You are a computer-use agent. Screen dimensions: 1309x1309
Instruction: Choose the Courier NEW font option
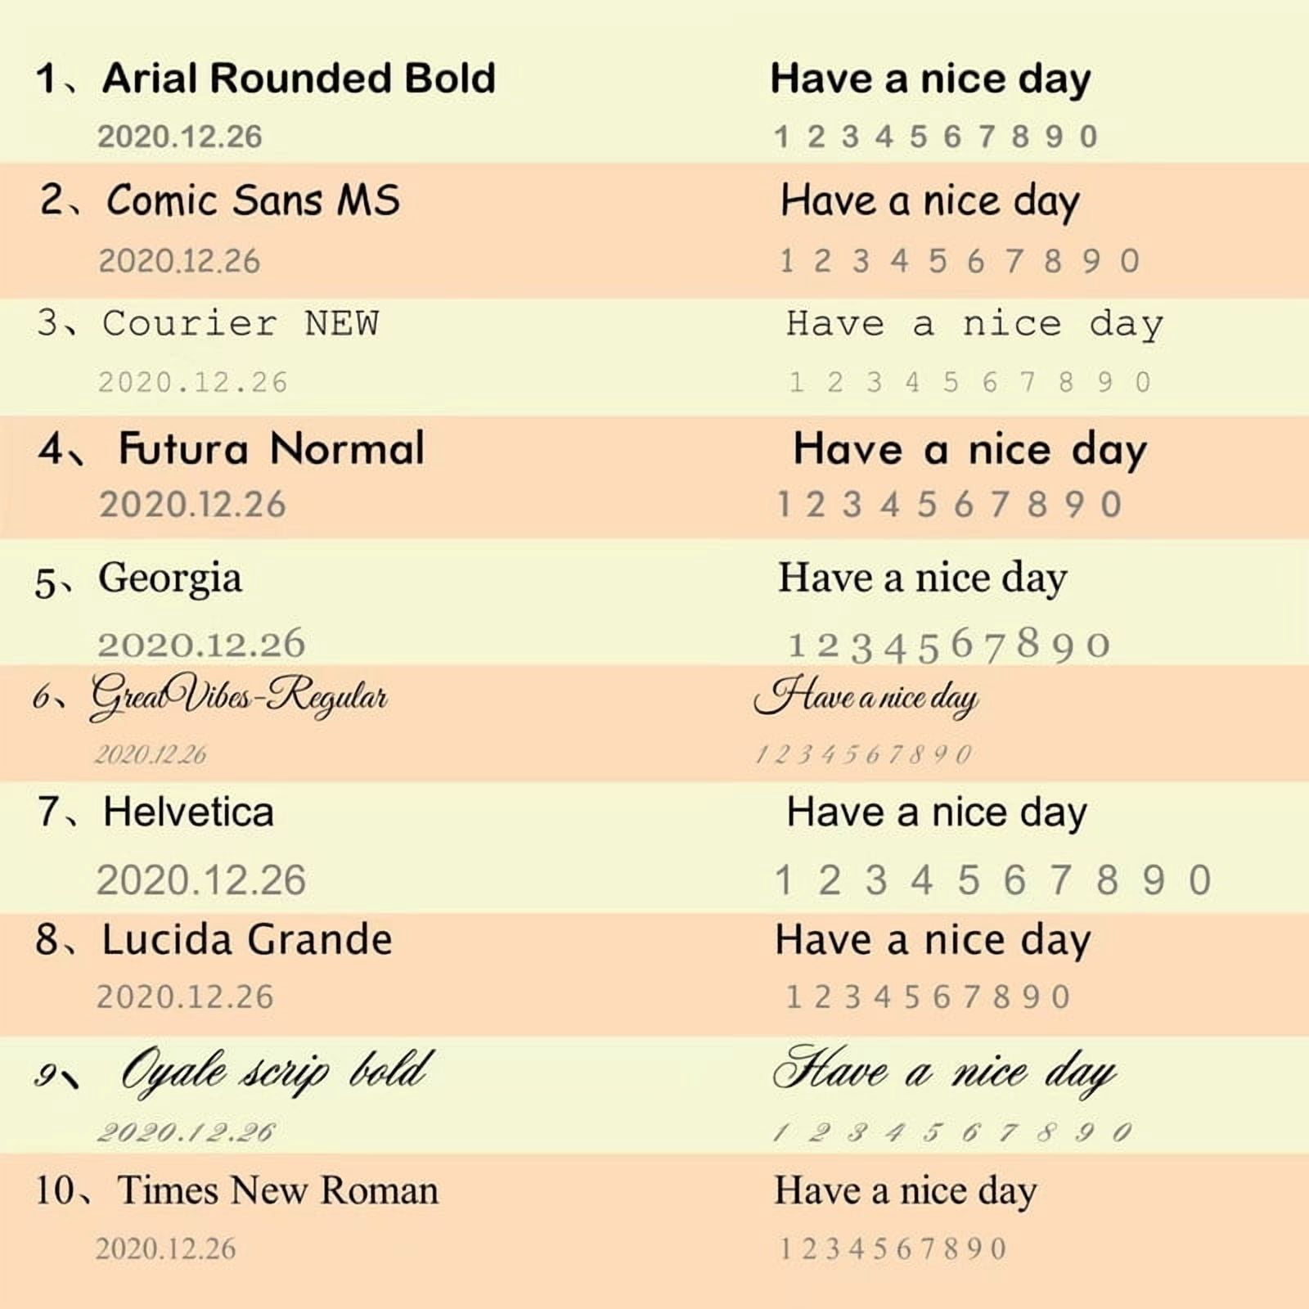(241, 323)
